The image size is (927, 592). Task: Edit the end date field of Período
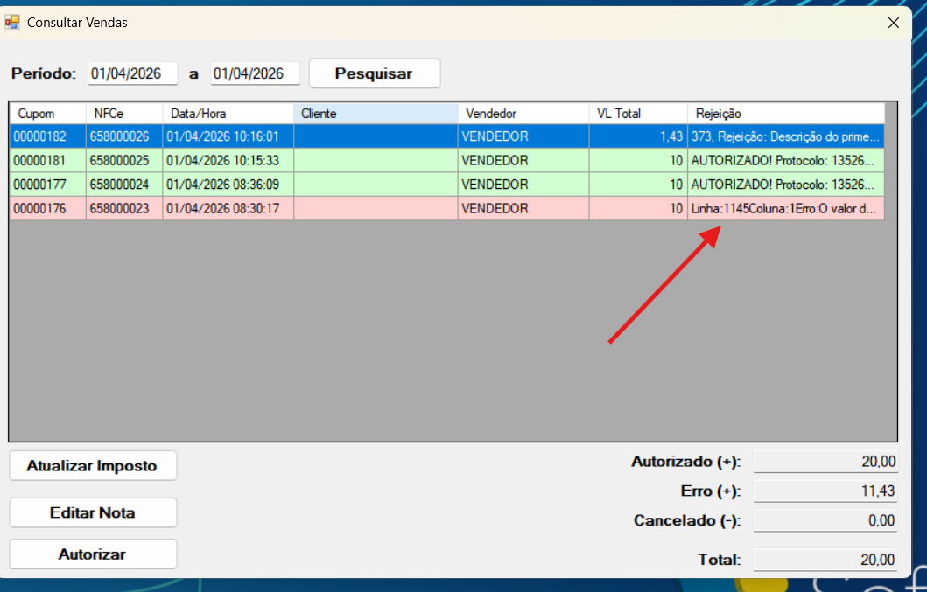point(255,73)
